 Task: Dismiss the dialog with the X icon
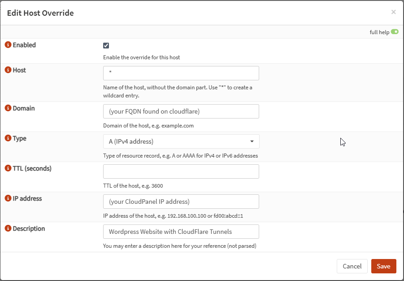click(x=393, y=12)
